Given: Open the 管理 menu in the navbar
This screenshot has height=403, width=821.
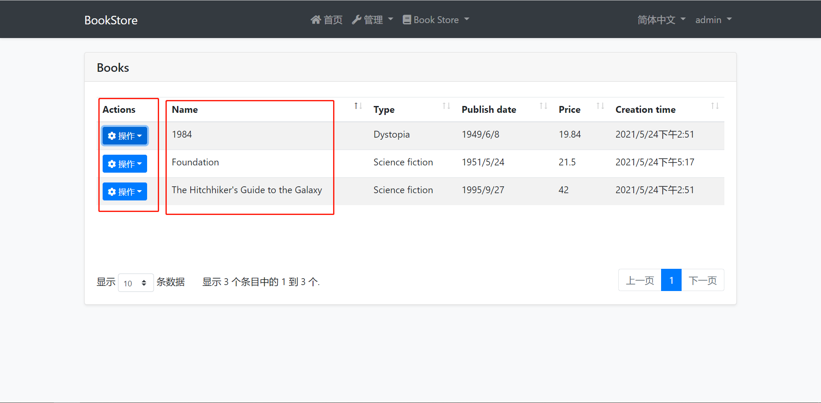Looking at the screenshot, I should (372, 19).
